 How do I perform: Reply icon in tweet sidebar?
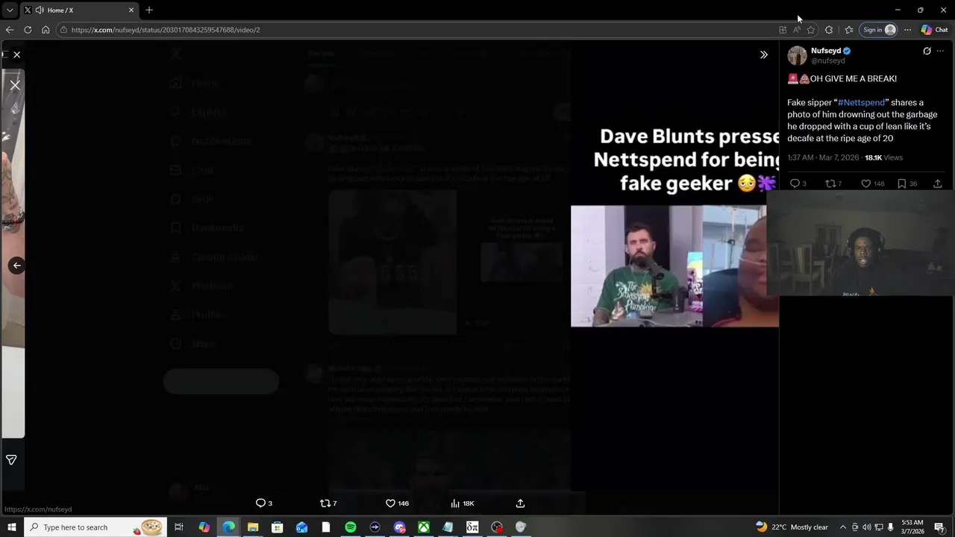pos(795,183)
